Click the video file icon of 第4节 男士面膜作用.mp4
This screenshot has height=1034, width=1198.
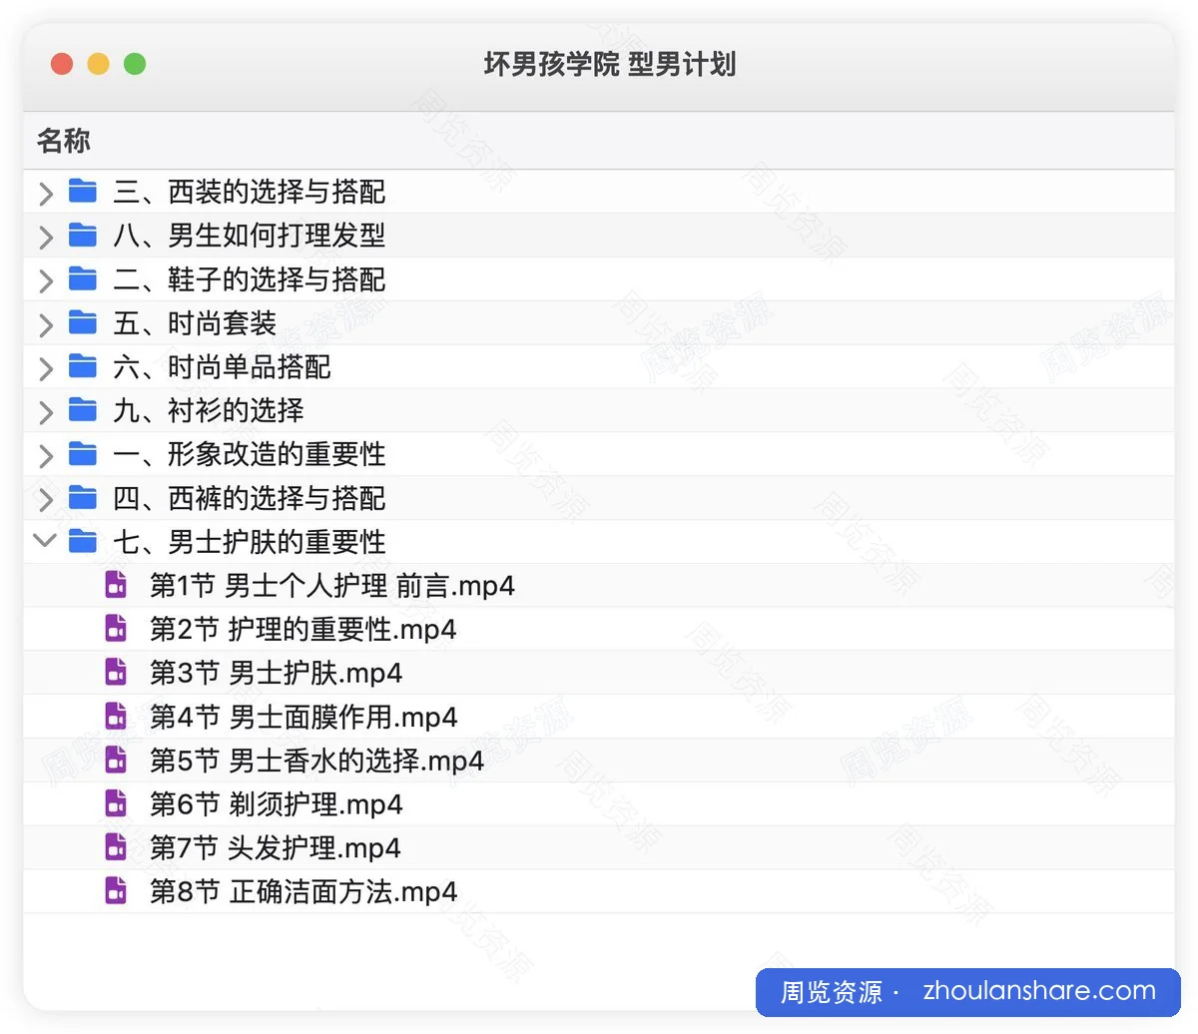(116, 717)
